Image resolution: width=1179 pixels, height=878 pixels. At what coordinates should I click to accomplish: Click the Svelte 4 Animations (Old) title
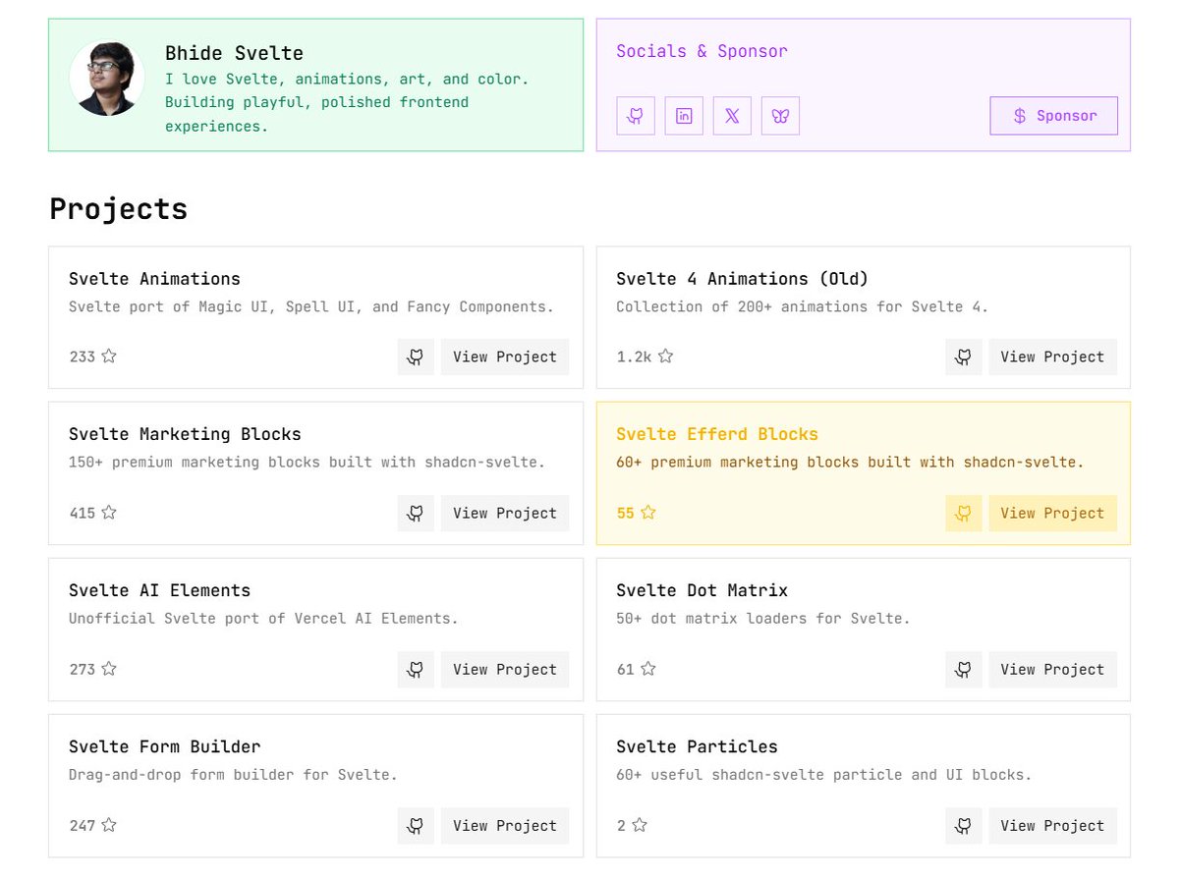click(743, 279)
